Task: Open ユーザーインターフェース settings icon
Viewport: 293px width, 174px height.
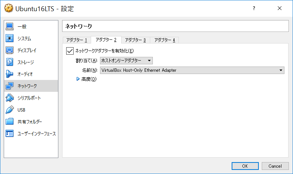Action: pyautogui.click(x=10, y=134)
